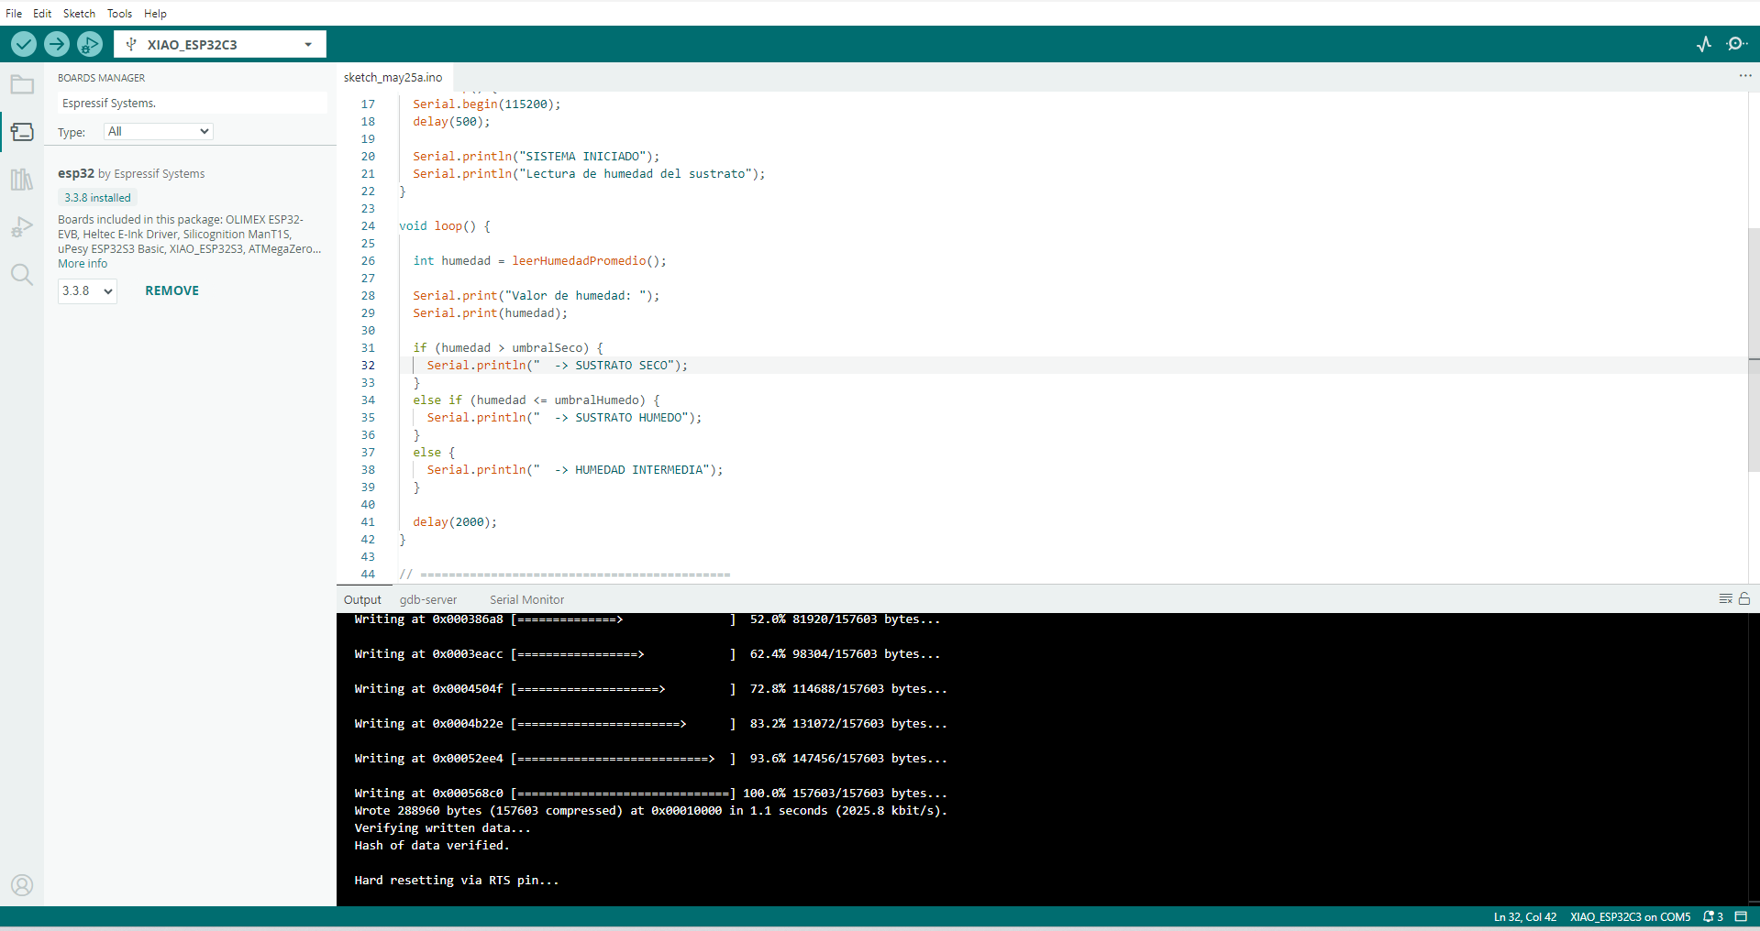Open the Sketch menu
This screenshot has height=931, width=1760.
79,14
